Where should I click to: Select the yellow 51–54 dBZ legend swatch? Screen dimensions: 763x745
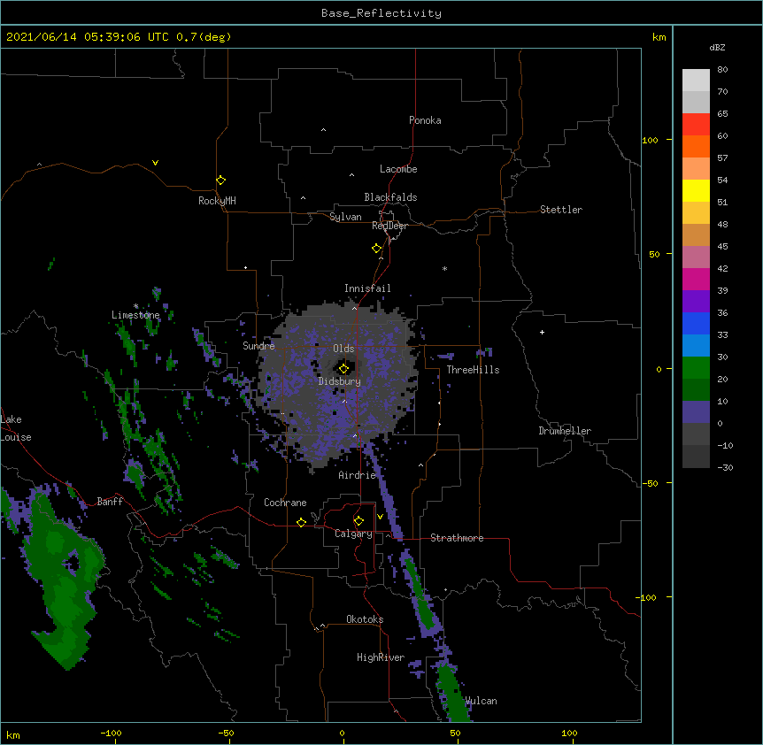(696, 191)
